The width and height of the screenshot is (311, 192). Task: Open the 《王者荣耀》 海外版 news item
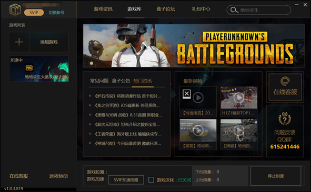[x=127, y=134]
